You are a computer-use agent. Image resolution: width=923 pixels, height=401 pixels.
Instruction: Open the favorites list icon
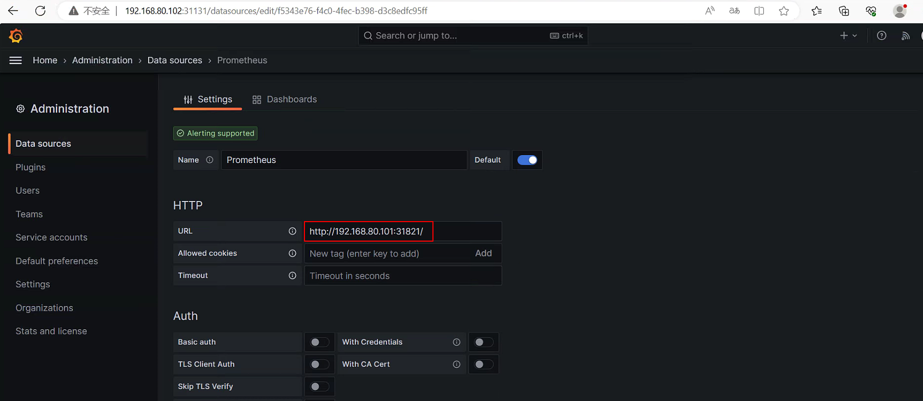point(817,11)
